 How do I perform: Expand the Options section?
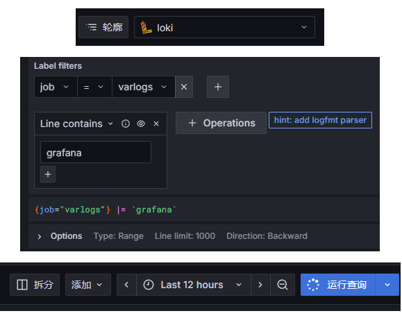coord(39,237)
